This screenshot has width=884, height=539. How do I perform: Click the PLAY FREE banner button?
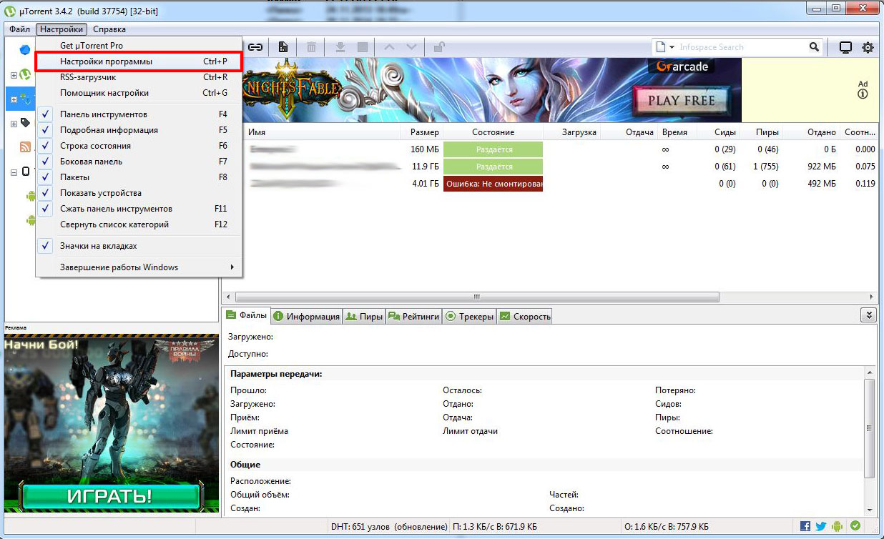coord(680,100)
